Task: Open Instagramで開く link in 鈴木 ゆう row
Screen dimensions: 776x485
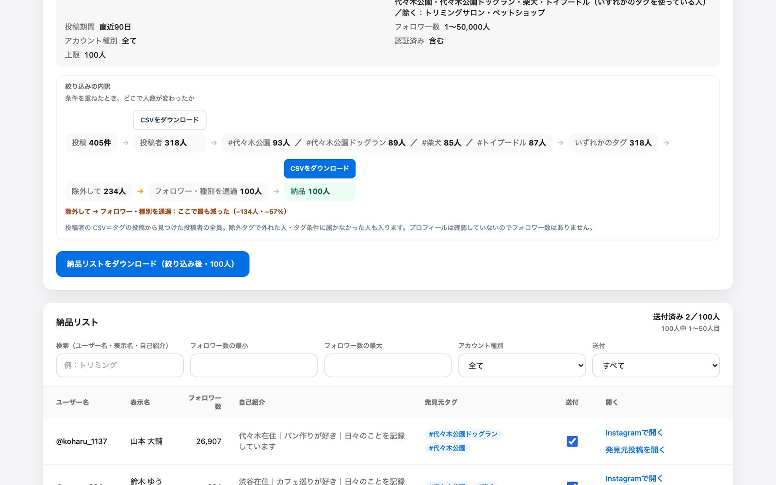Action: click(x=634, y=478)
